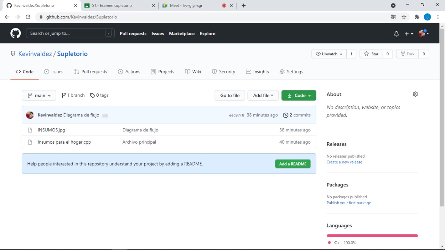This screenshot has width=445, height=250.
Task: Click the Releases heading
Action: coord(337,144)
